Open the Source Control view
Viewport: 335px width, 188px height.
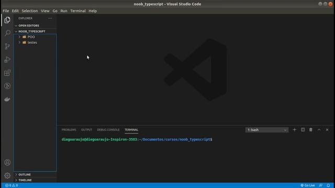pos(7,46)
